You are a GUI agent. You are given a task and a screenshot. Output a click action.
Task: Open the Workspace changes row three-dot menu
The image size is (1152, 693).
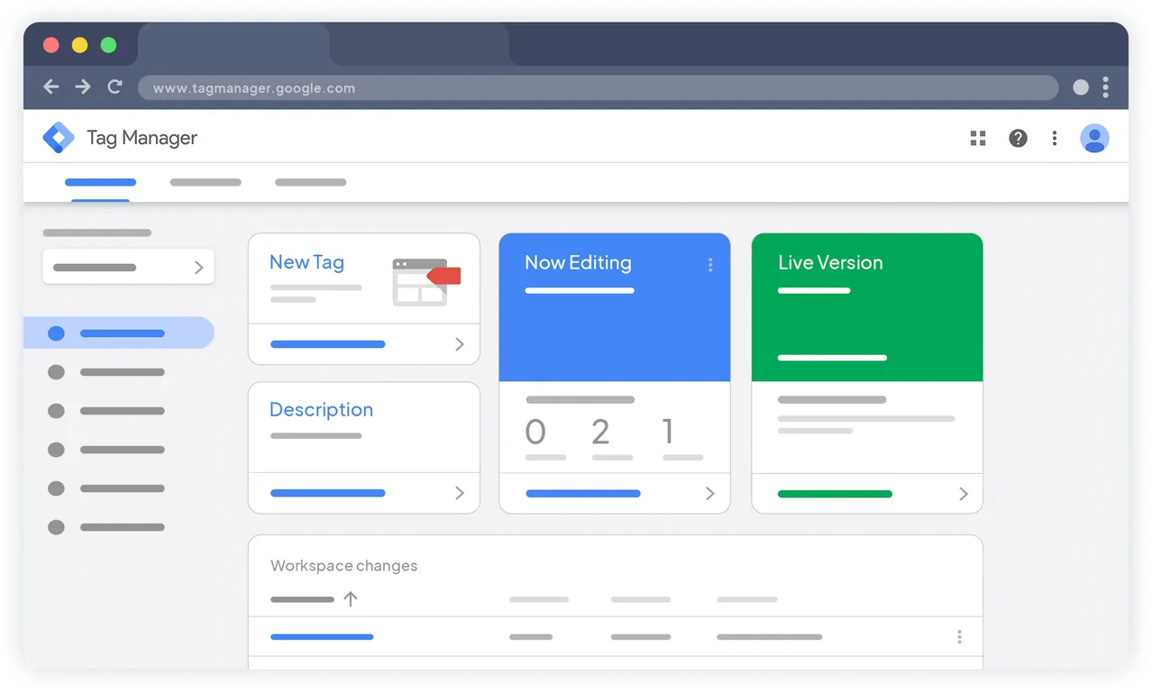coord(959,637)
